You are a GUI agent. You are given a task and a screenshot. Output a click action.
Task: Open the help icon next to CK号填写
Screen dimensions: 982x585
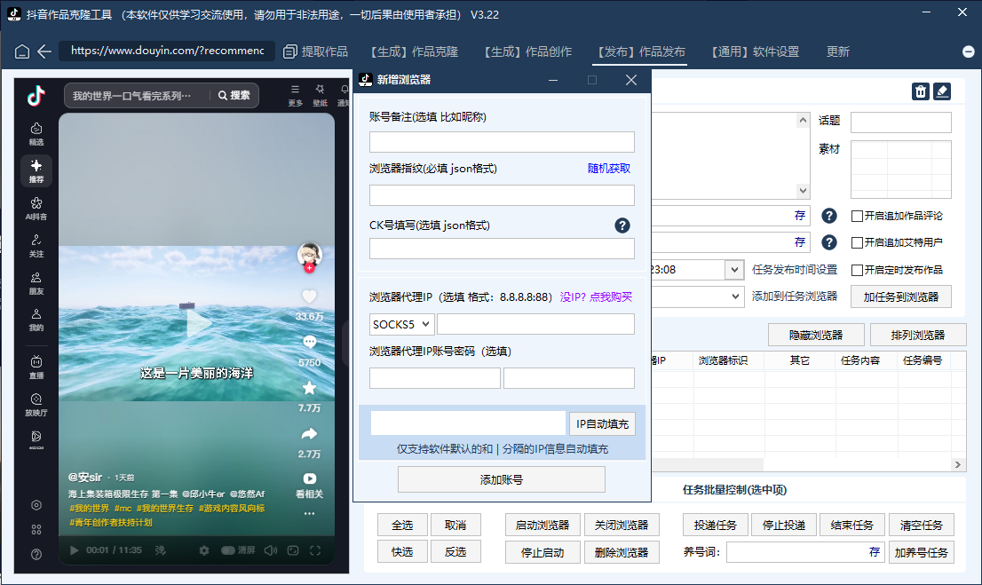tap(622, 225)
